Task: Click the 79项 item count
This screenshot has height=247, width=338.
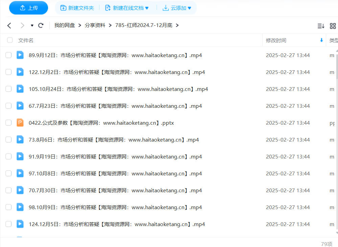Action: (327, 244)
